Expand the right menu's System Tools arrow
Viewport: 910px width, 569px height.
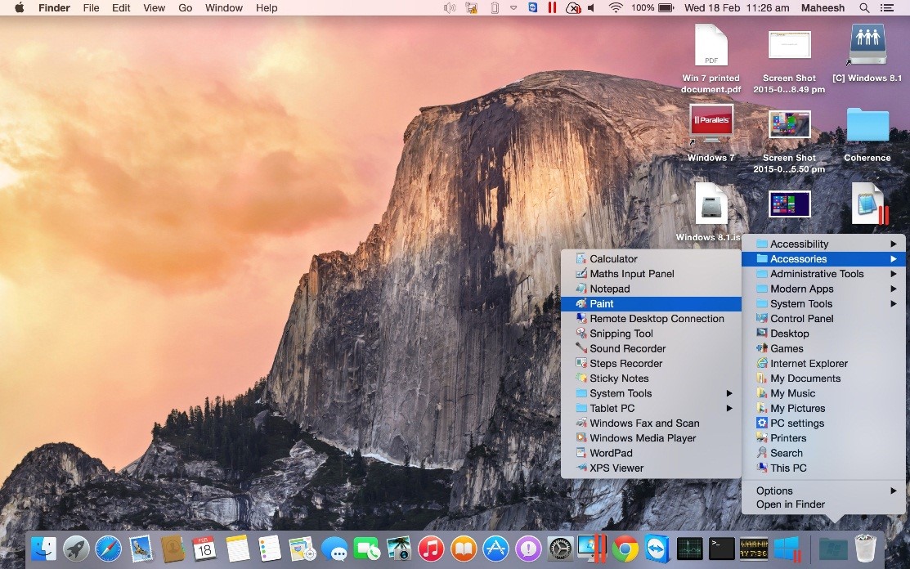point(894,304)
